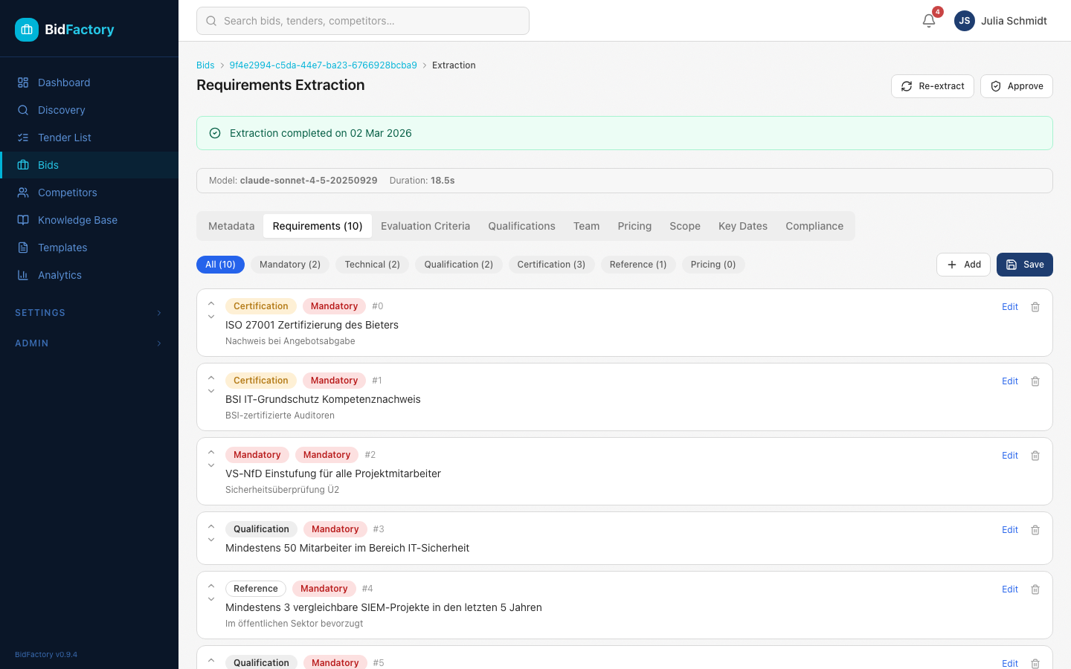Screen dimensions: 1071x669
Task: Move BSI IT-Grundschutz requirement up
Action: (211, 378)
